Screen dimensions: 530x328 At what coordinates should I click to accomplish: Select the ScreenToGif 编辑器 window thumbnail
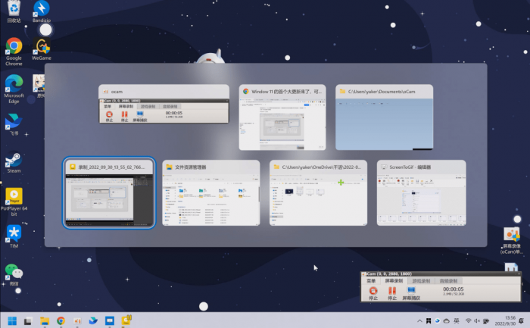422,192
